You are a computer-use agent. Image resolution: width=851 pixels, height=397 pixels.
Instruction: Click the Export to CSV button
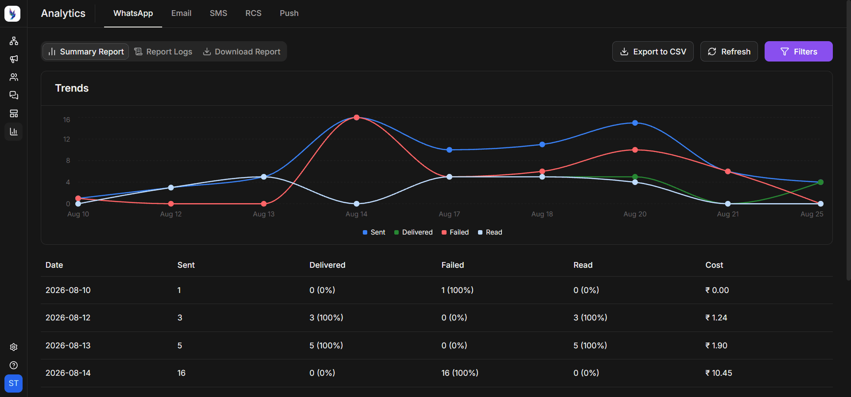click(653, 52)
